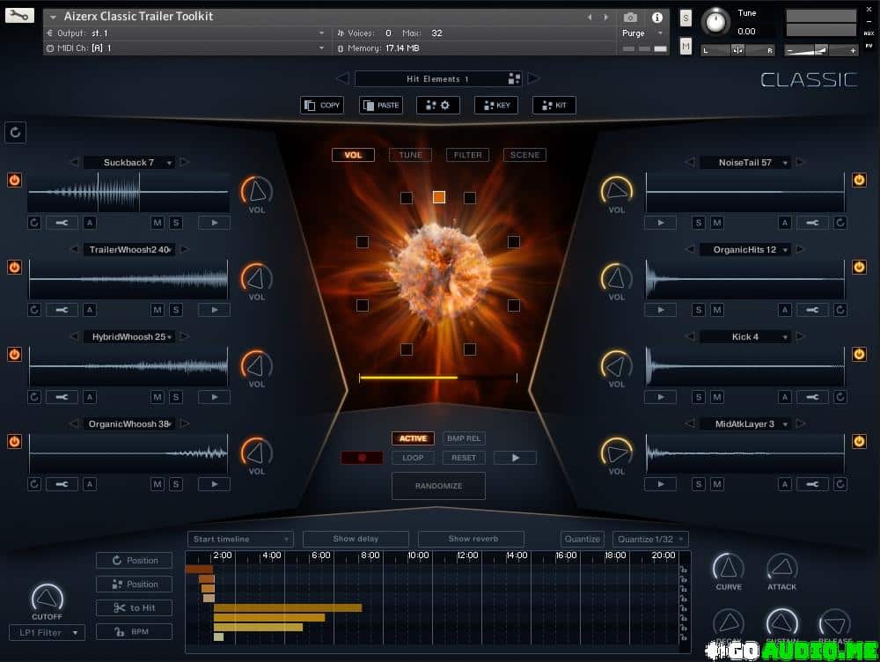Click the camera snapshot icon

630,18
